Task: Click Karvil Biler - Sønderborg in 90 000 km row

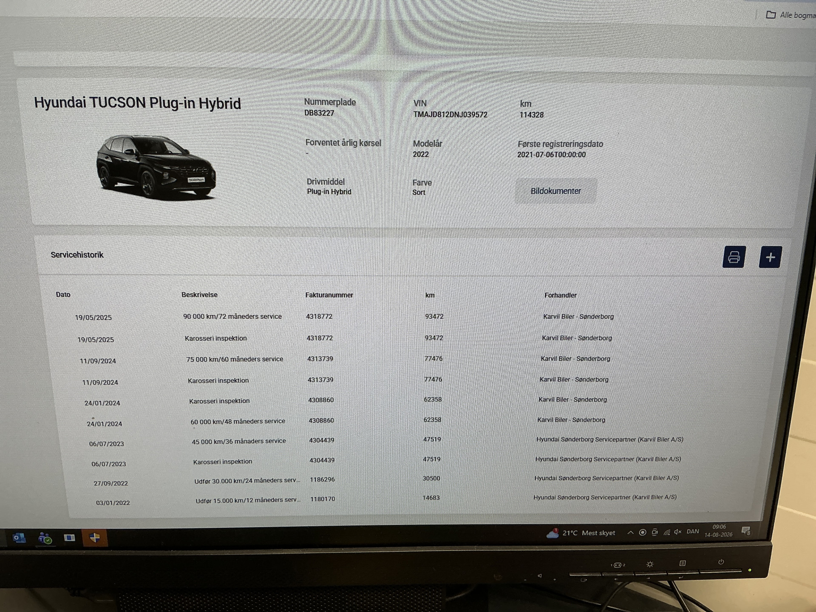Action: [578, 316]
